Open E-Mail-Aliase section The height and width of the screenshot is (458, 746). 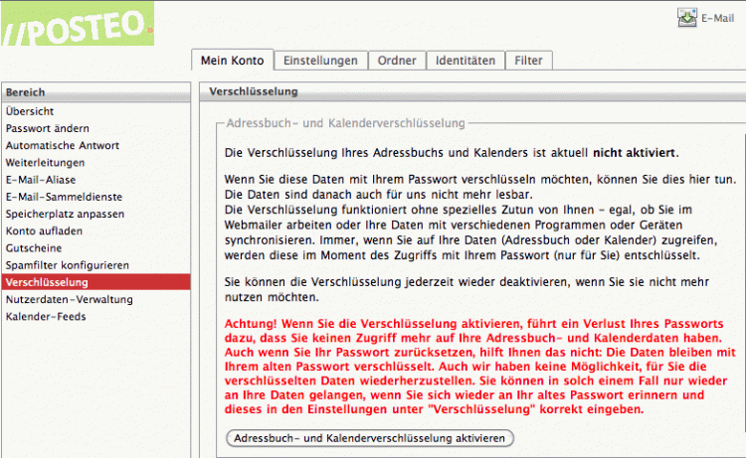[x=41, y=180]
